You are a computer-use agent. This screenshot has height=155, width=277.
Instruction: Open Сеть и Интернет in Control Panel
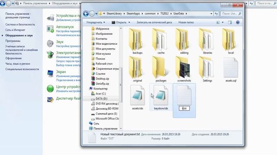pos(15,30)
